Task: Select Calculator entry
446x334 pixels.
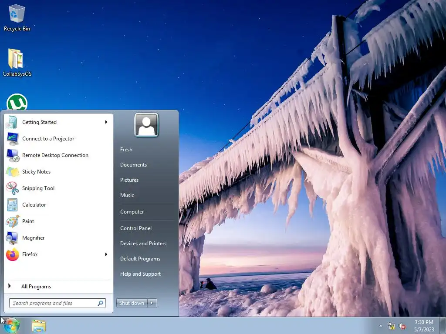Action: [58, 204]
